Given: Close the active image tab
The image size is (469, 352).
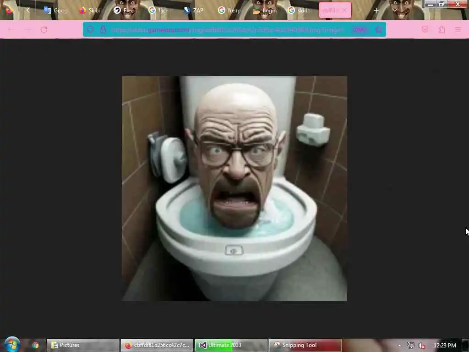Looking at the screenshot, I should tap(344, 10).
